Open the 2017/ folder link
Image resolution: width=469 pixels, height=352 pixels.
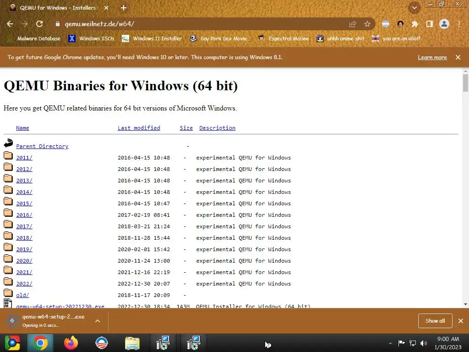tap(24, 226)
